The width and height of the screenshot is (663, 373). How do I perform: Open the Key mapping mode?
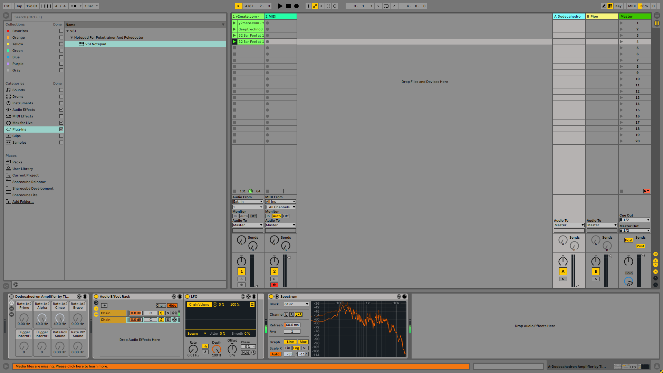click(x=618, y=6)
